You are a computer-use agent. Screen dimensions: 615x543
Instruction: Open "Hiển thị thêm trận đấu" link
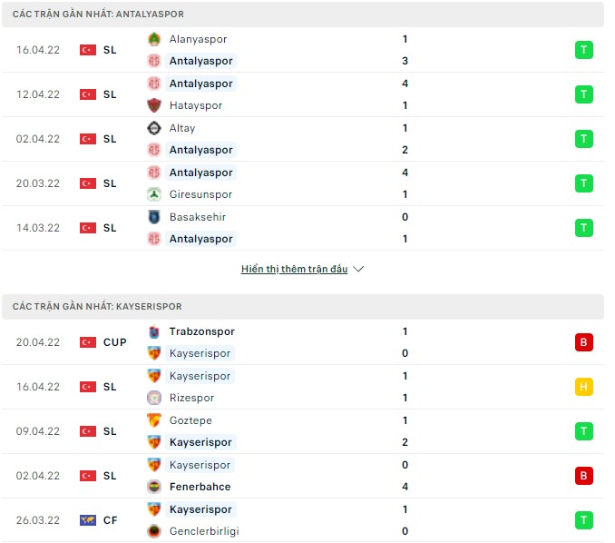(x=294, y=270)
